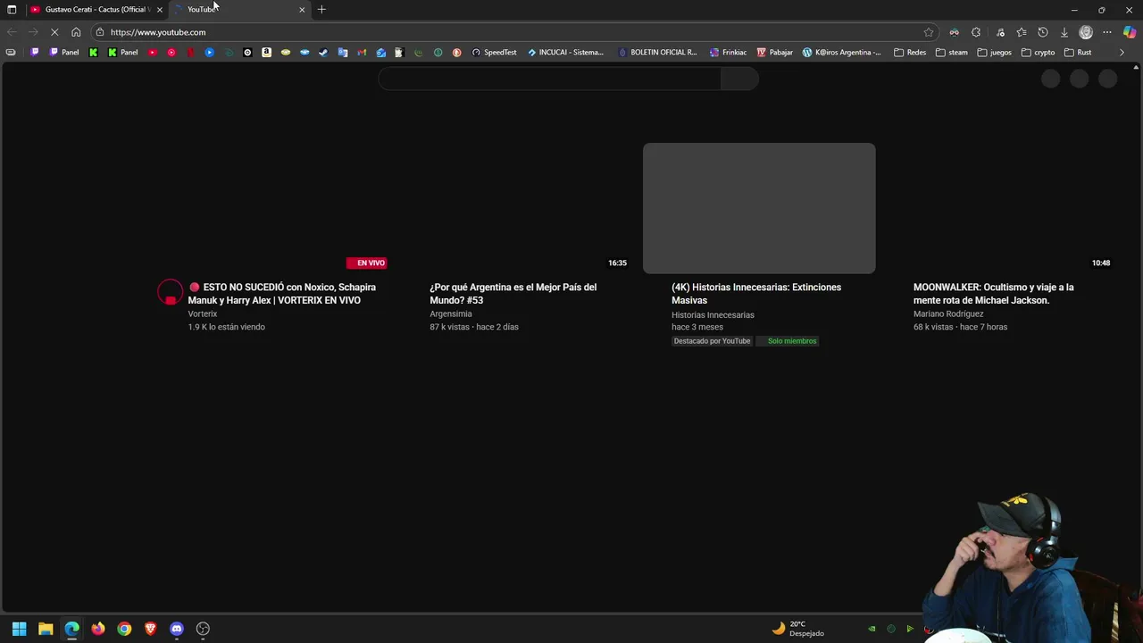The height and width of the screenshot is (643, 1143).
Task: Open the Mariano Rodríguez channel name
Action: (x=948, y=314)
